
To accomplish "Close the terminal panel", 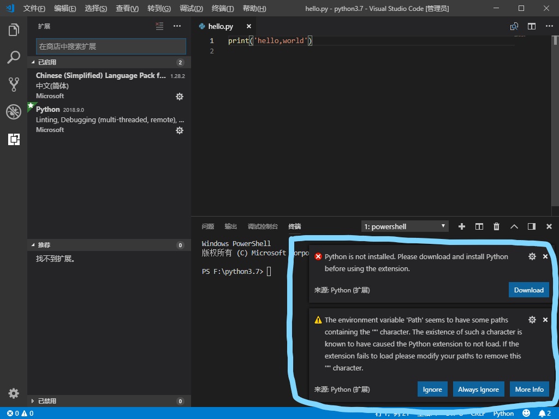I will pos(549,226).
